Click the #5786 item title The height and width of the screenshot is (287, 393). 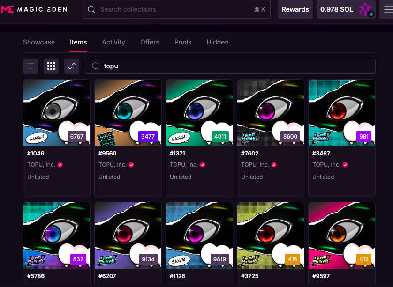tap(36, 276)
